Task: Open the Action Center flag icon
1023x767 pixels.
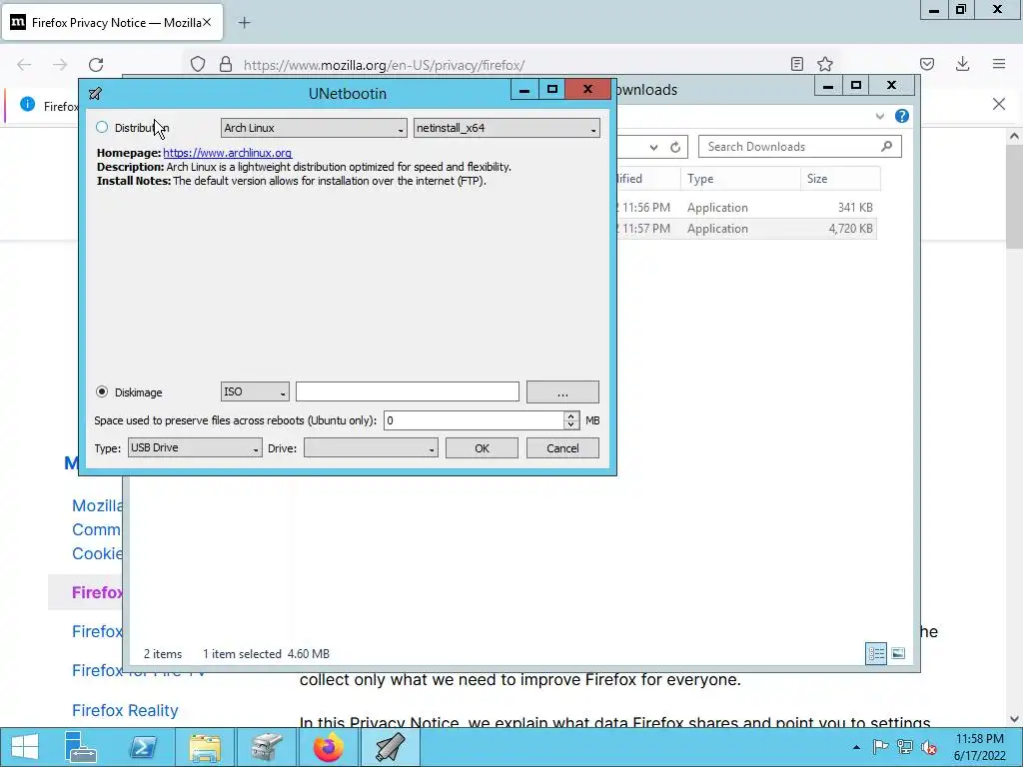Action: point(880,747)
